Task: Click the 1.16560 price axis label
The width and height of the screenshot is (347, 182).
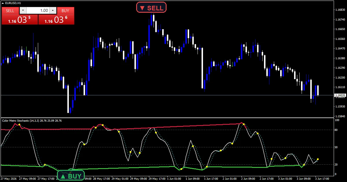Action: 340,39
